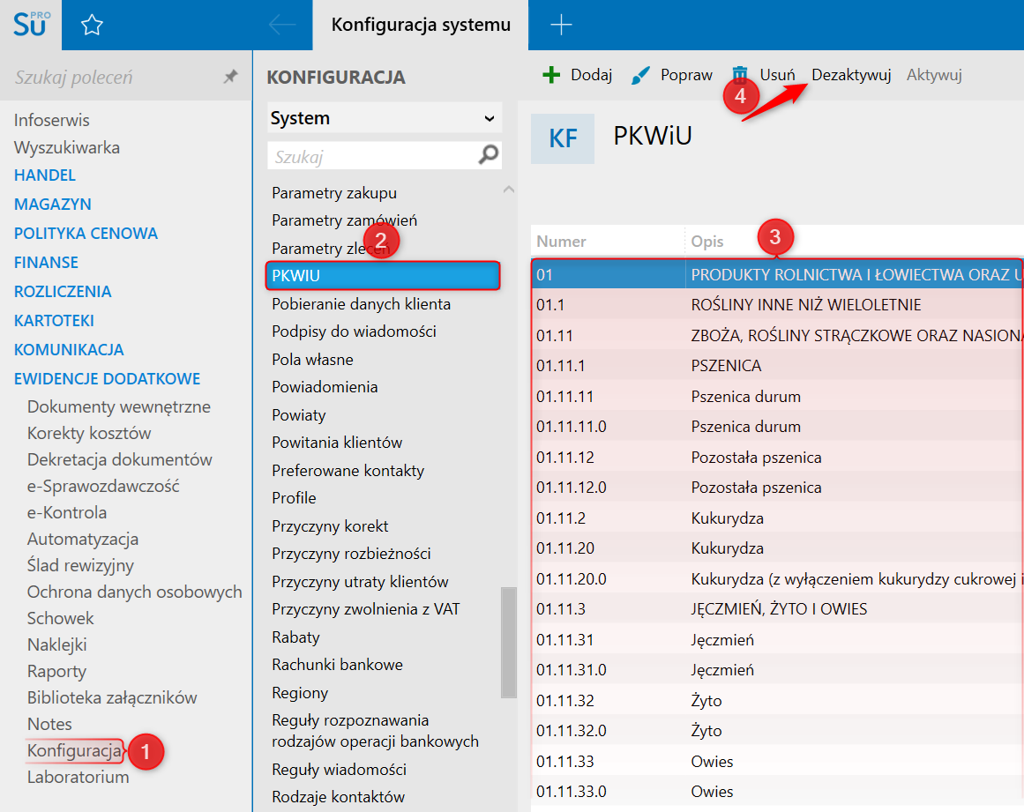Image resolution: width=1024 pixels, height=812 pixels.
Task: Select Podpisy do wiadomości
Action: [354, 332]
